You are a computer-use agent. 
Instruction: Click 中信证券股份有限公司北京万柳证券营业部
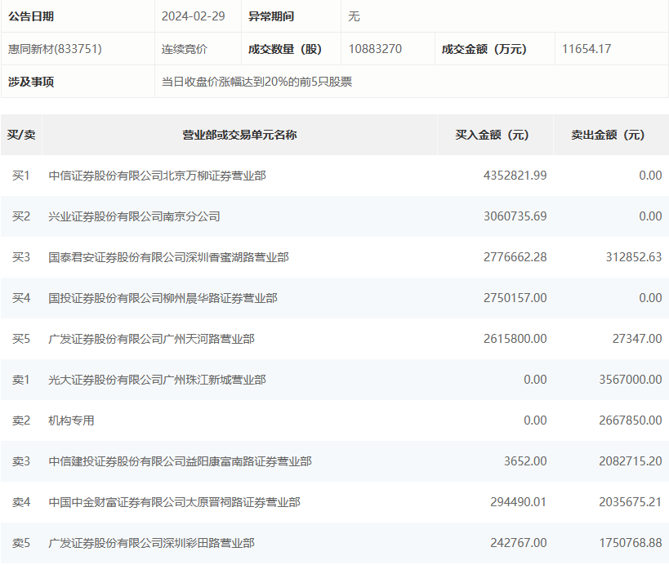[x=158, y=176]
